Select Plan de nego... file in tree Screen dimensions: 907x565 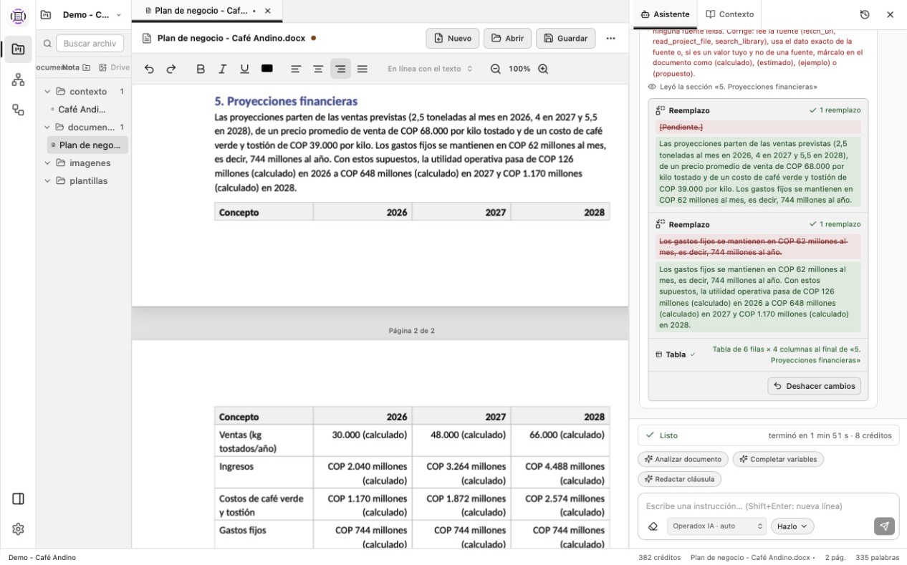tap(87, 145)
